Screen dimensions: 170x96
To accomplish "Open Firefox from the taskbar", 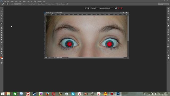I will click(47, 94).
